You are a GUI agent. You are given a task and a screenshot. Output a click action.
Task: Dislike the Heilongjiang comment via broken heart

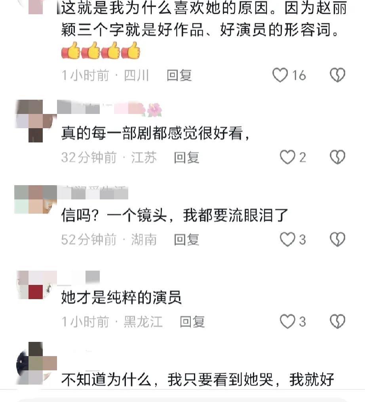tap(337, 322)
